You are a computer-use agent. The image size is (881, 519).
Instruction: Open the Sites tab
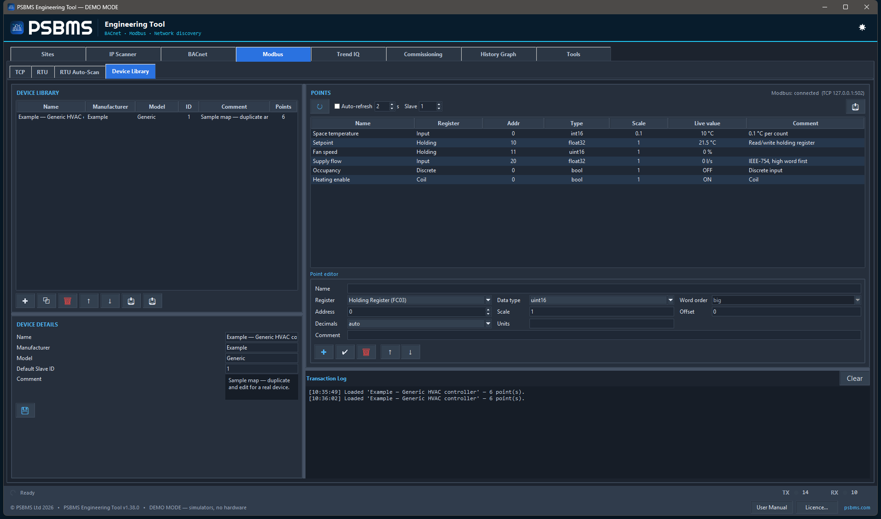click(48, 54)
